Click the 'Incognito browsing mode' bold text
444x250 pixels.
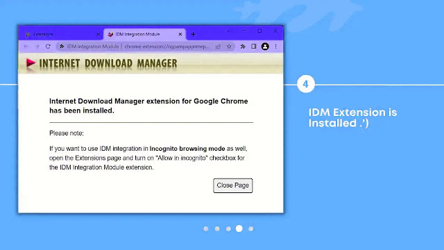[x=187, y=149]
